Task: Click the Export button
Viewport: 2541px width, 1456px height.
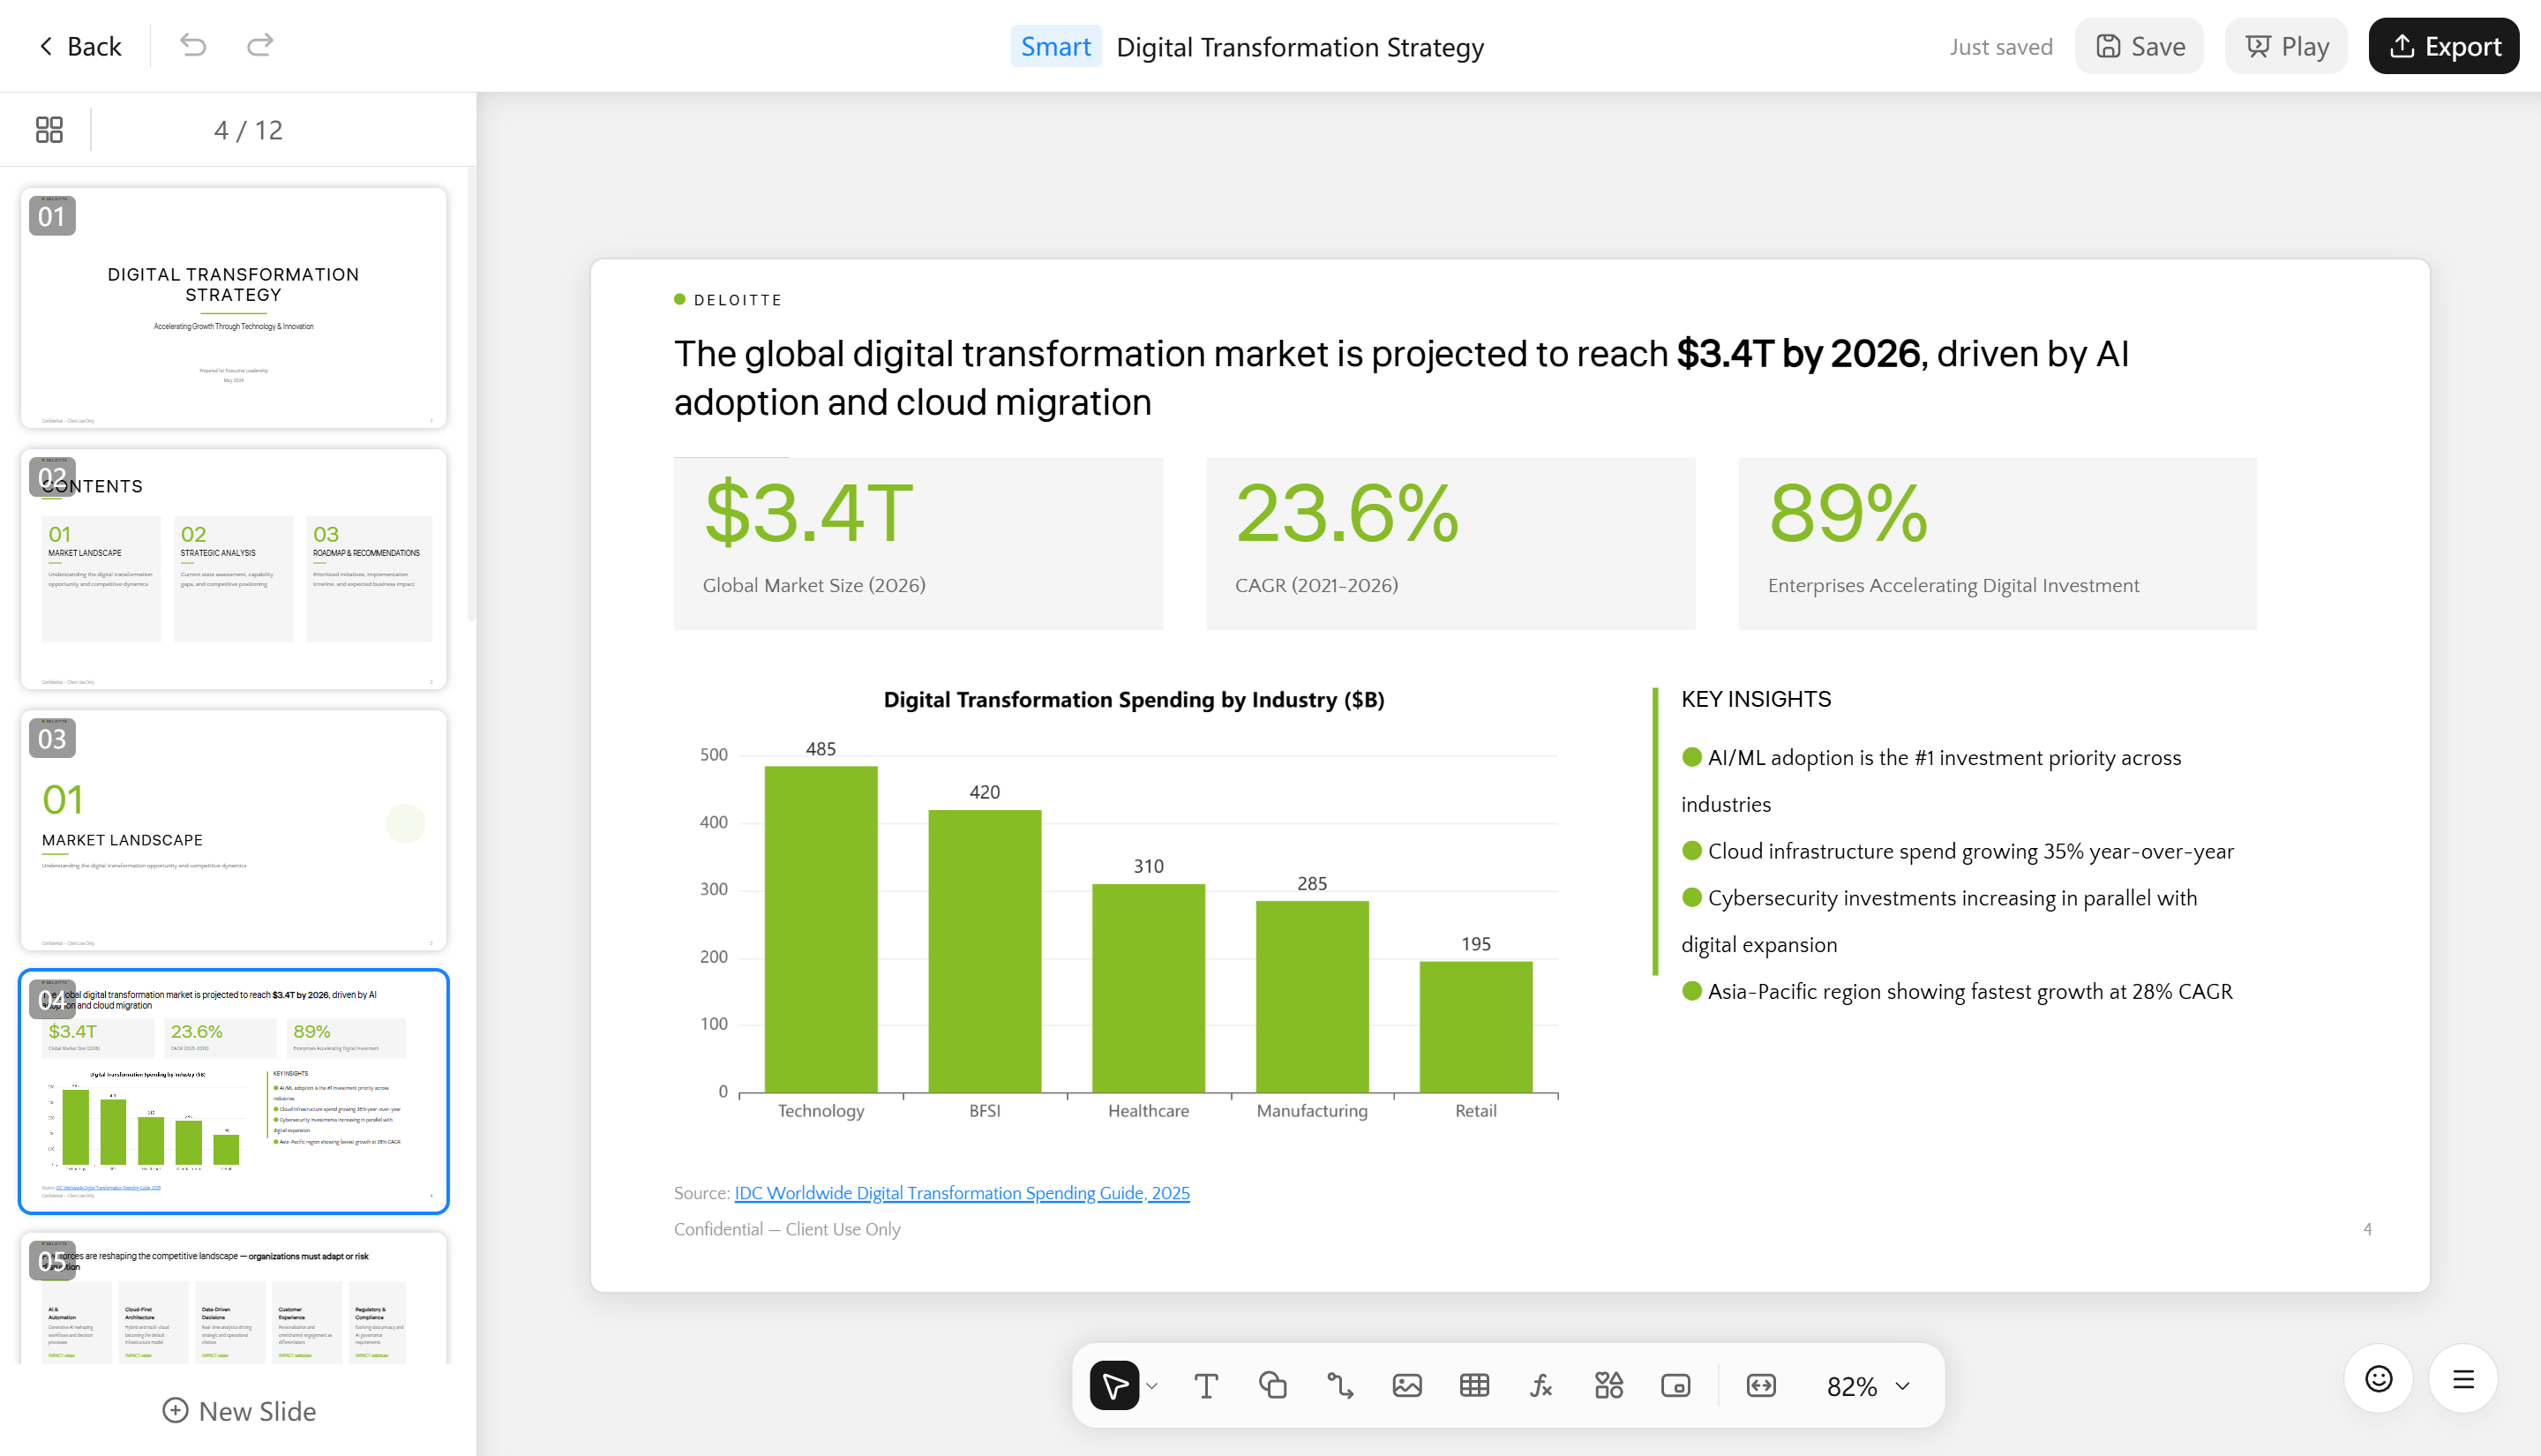Action: 2443,47
